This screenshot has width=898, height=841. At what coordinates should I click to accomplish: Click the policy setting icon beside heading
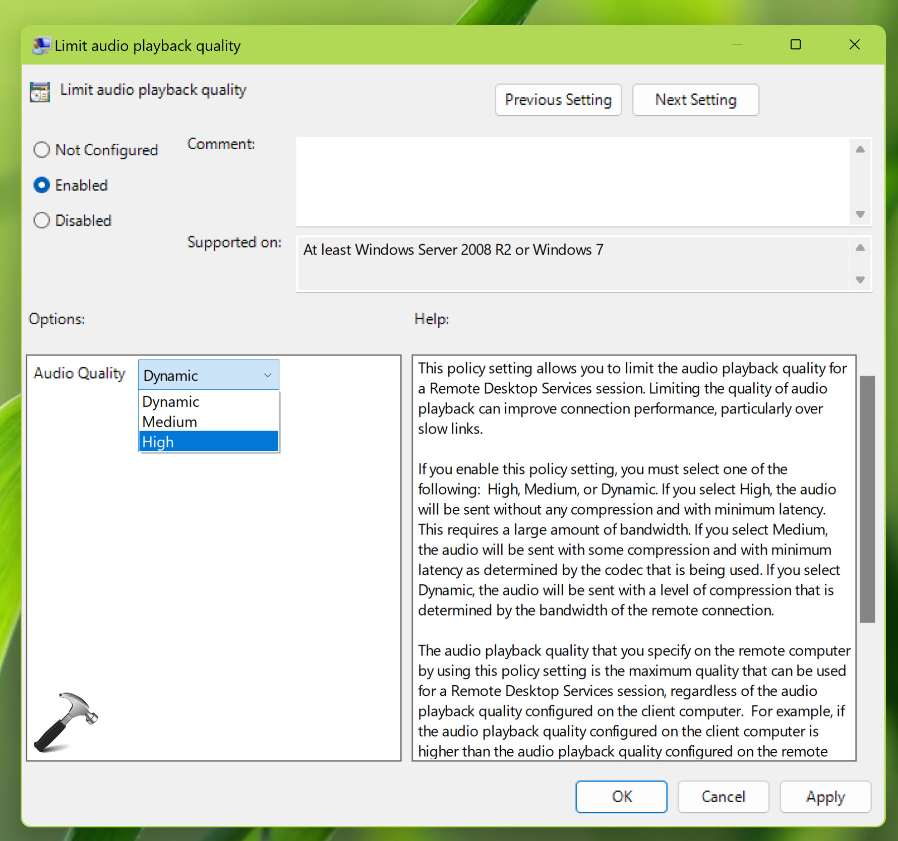(40, 92)
